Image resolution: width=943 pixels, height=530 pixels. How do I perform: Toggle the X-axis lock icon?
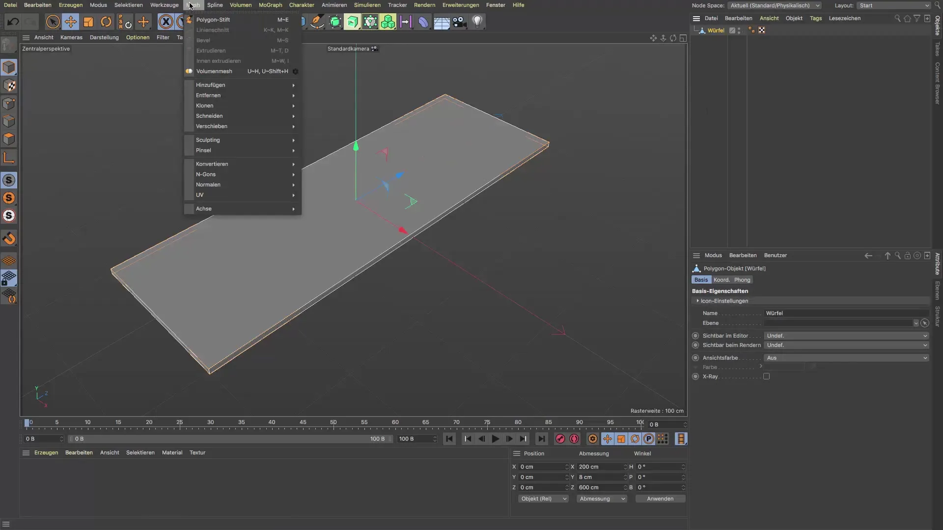point(166,22)
